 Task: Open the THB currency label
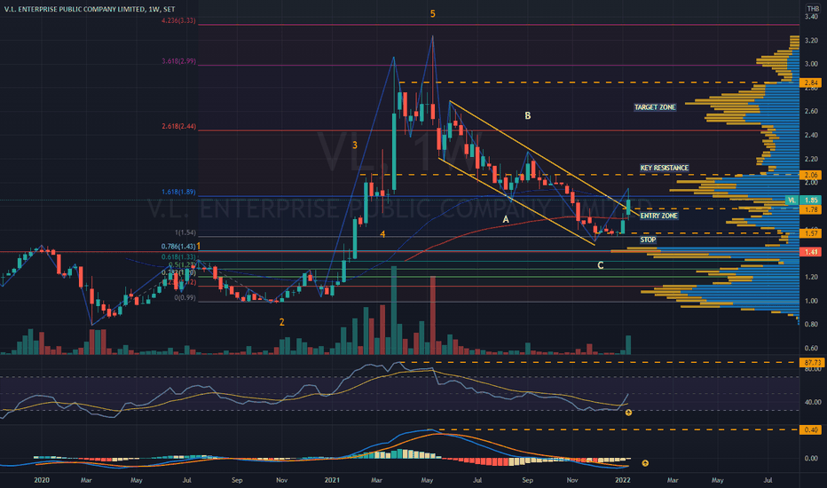(813, 9)
